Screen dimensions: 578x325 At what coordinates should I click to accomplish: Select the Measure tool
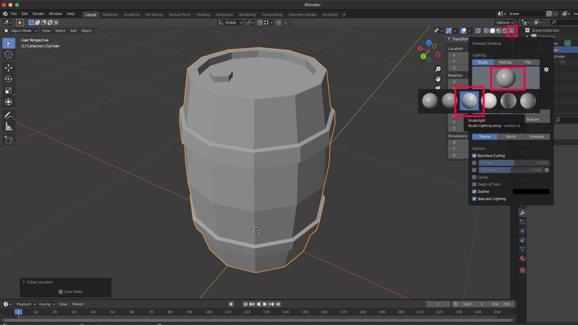(8, 127)
